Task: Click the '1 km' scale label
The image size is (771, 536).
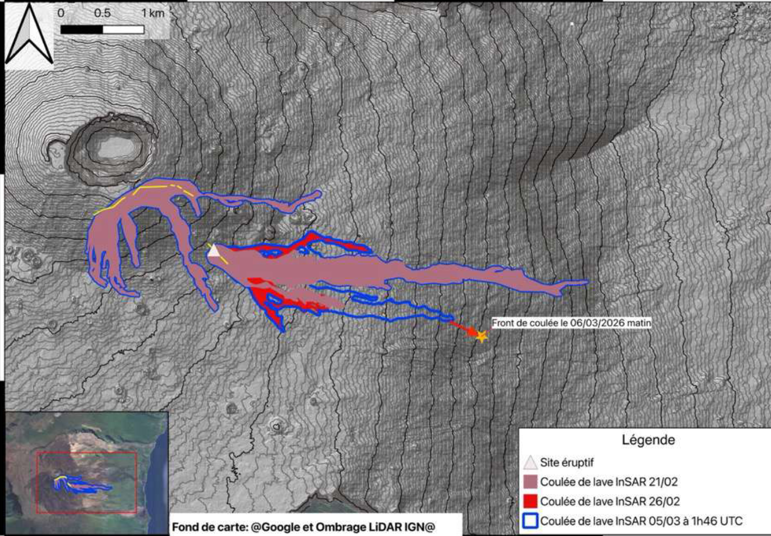Action: pyautogui.click(x=153, y=13)
